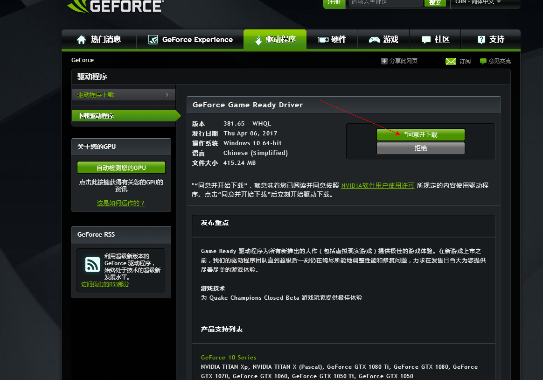Open the 支持 support tab
This screenshot has width=543, height=380.
tap(491, 40)
